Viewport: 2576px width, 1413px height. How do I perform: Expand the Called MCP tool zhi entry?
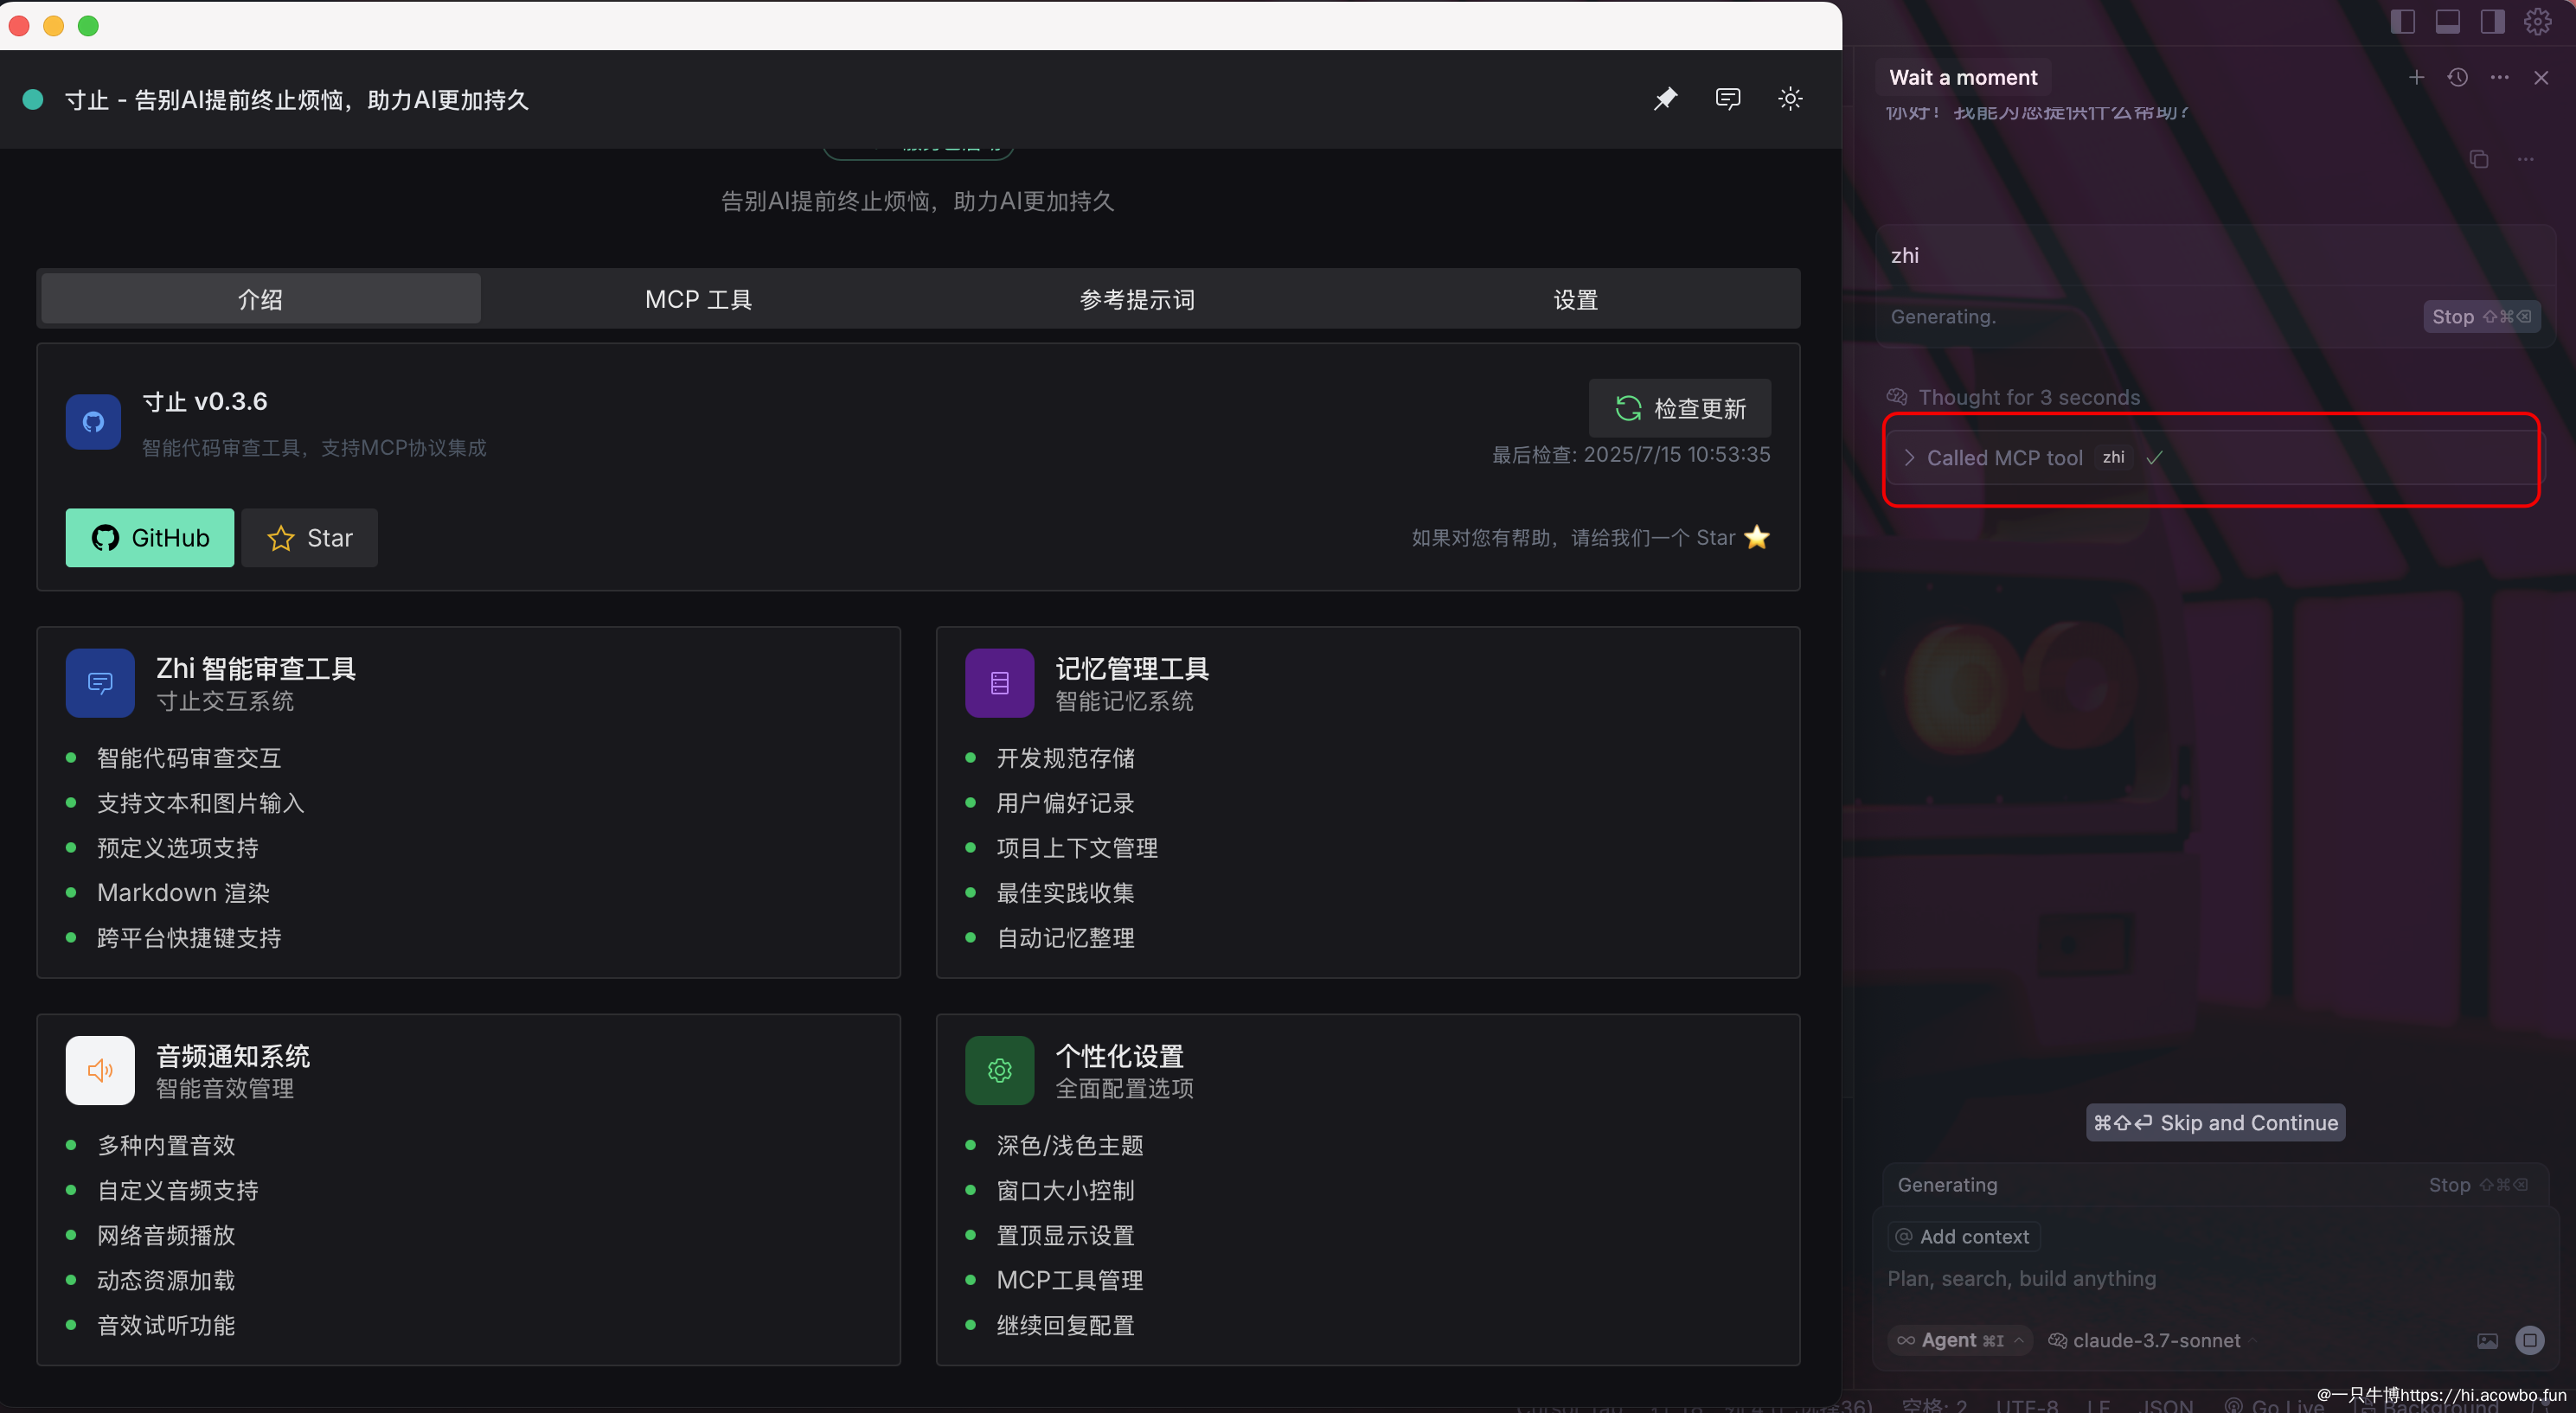coord(1910,458)
